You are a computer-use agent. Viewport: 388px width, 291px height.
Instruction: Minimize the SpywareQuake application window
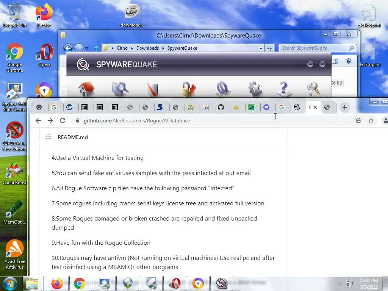[x=310, y=64]
